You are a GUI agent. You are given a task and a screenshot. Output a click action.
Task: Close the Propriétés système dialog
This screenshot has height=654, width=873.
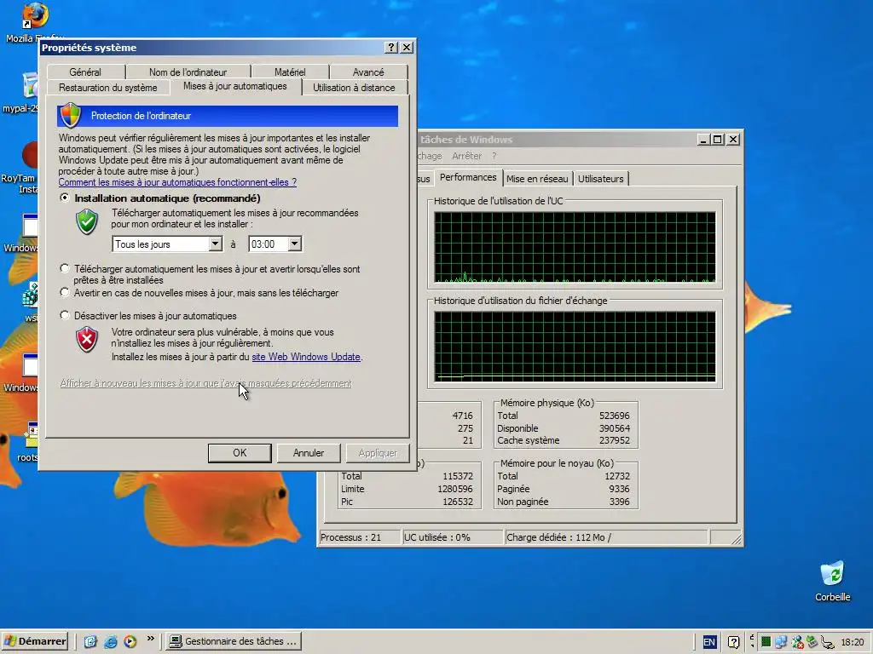(x=407, y=48)
